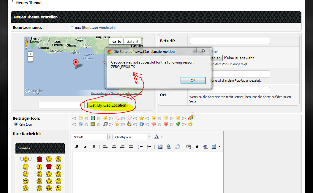
Task: Switch the map to Karte view
Action: (116, 41)
